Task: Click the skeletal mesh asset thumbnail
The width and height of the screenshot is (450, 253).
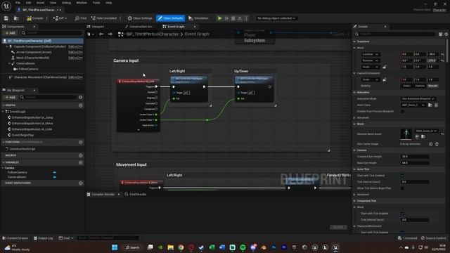Action: (x=406, y=134)
